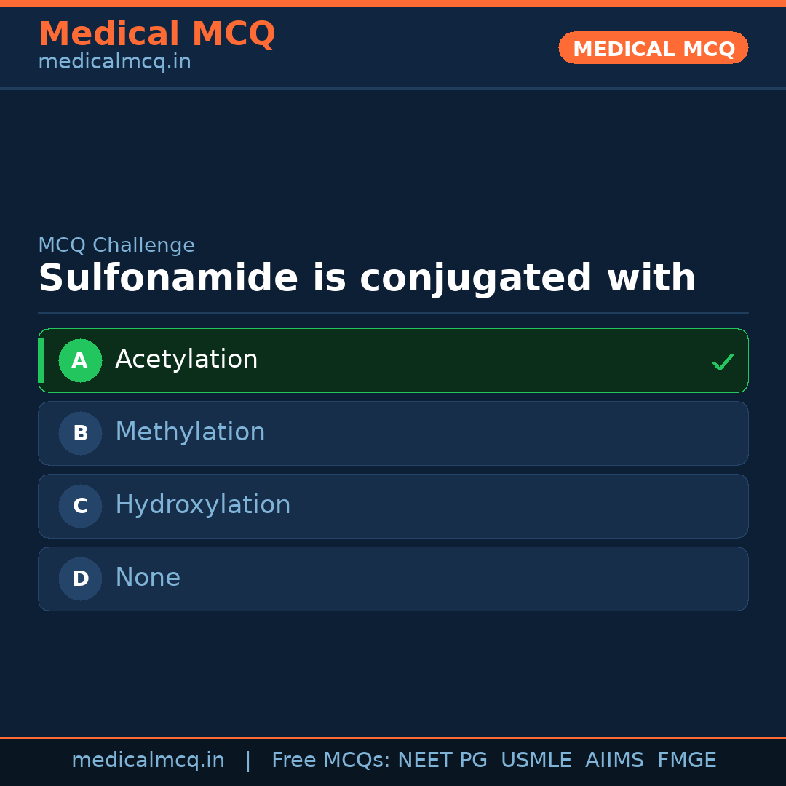Open medicalmcq.in link in the footer
The width and height of the screenshot is (786, 786).
(x=148, y=761)
